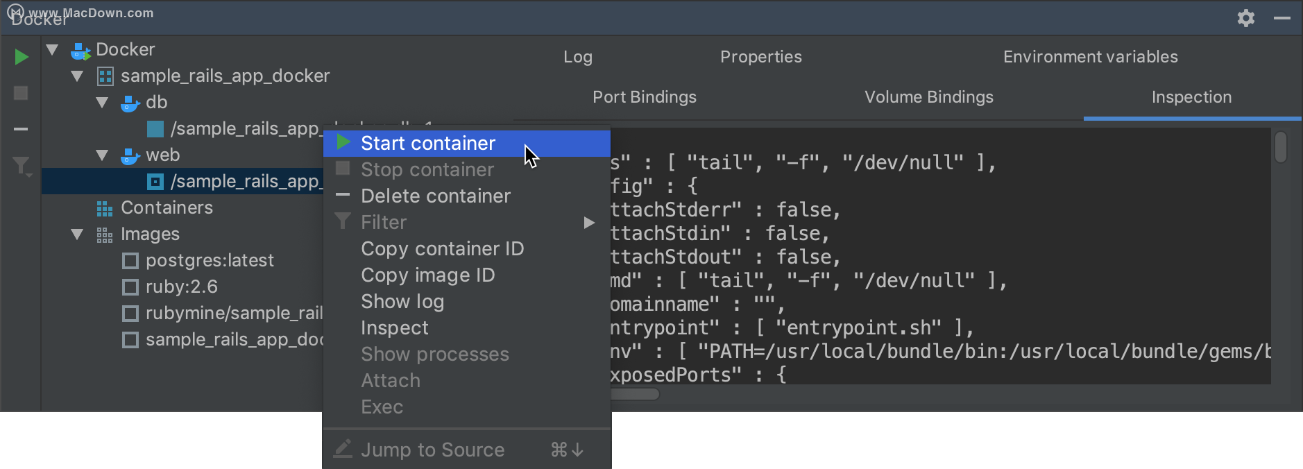Image resolution: width=1303 pixels, height=469 pixels.
Task: Collapse the Images node
Action: point(77,235)
